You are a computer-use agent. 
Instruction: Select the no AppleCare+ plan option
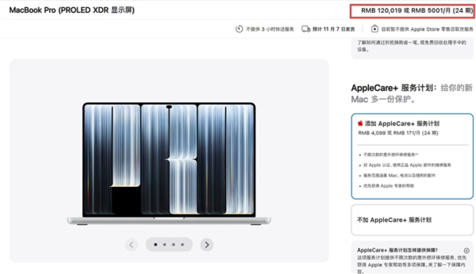tap(412, 220)
